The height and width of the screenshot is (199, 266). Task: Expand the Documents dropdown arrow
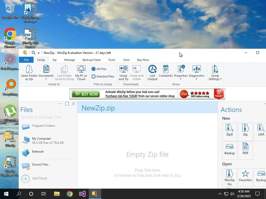46,79
